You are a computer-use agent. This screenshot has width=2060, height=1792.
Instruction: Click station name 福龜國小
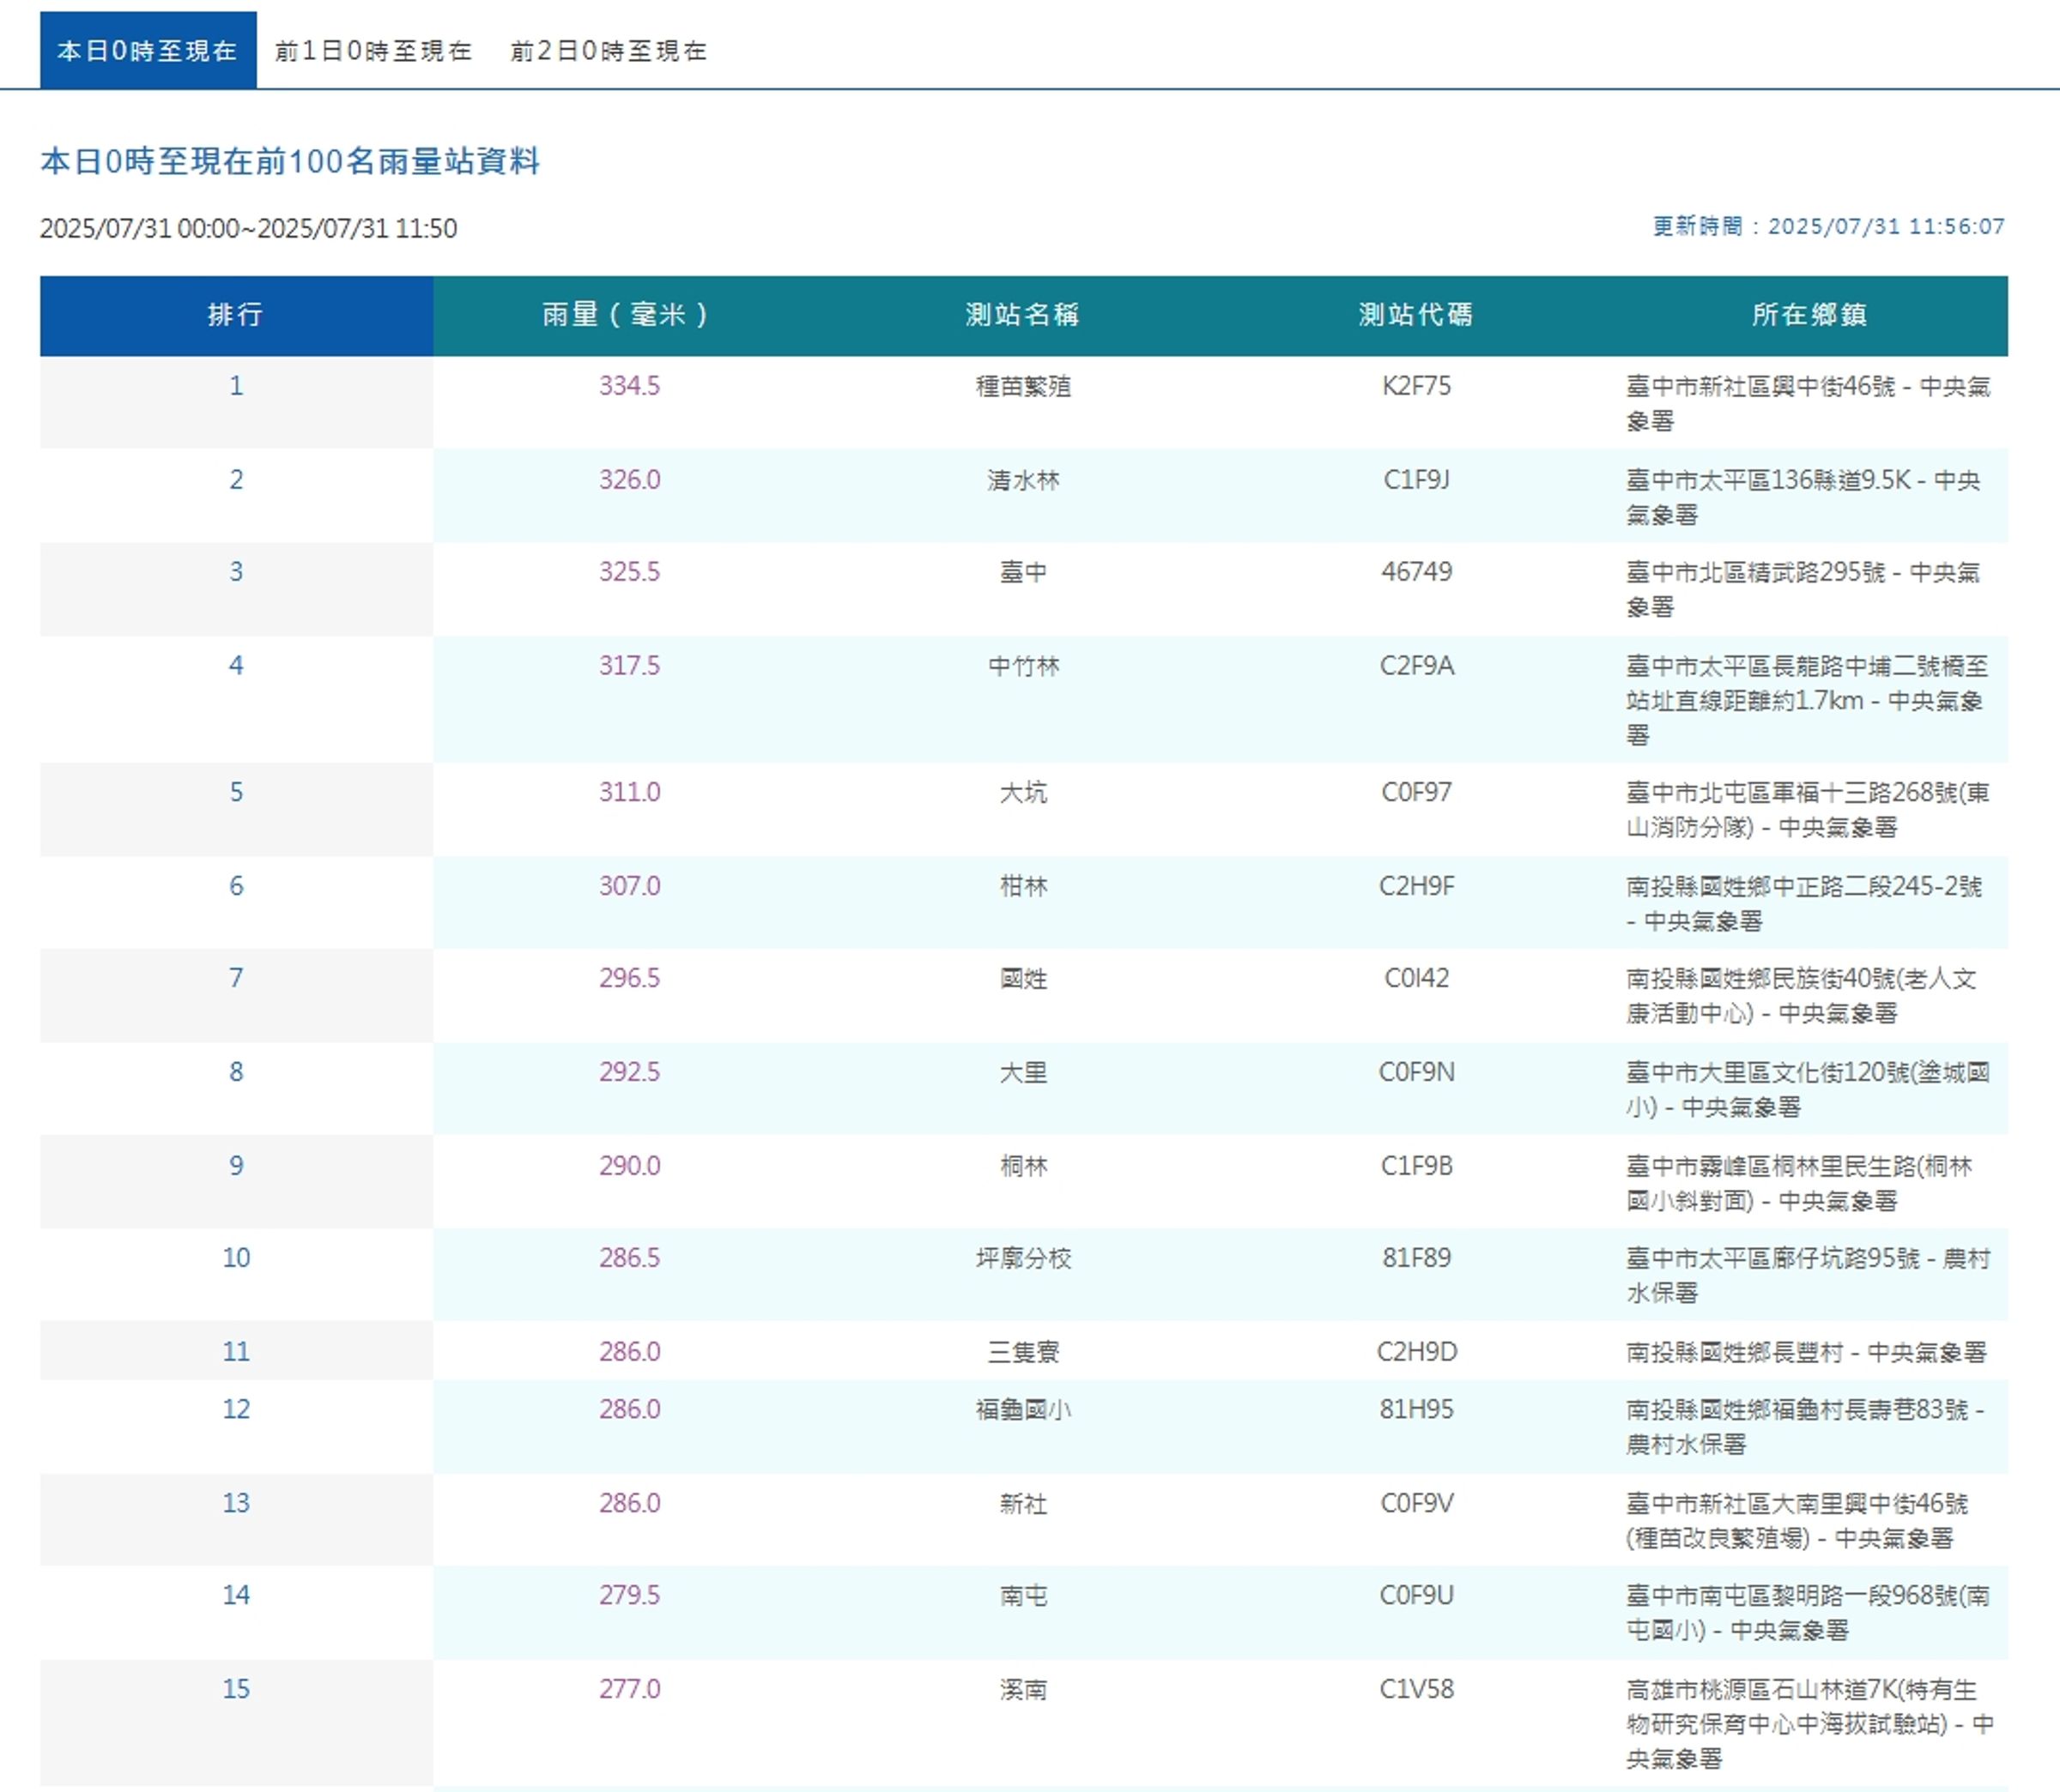[x=1023, y=1410]
